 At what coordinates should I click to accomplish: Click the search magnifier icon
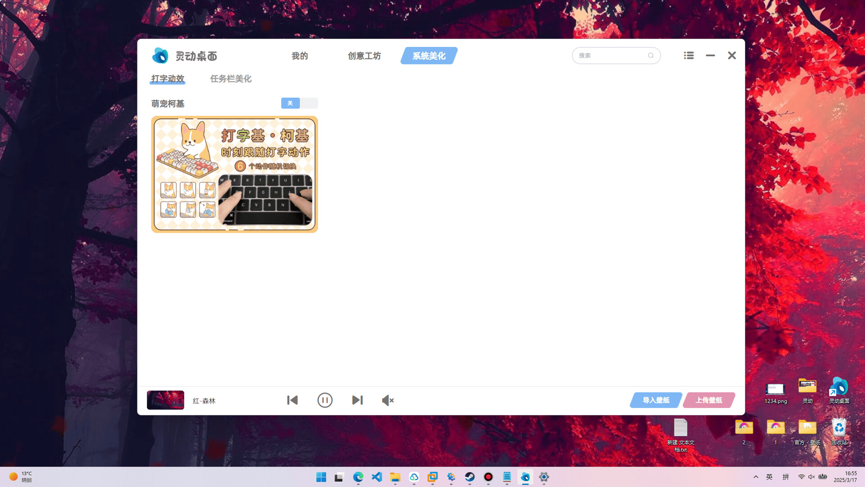pos(651,55)
